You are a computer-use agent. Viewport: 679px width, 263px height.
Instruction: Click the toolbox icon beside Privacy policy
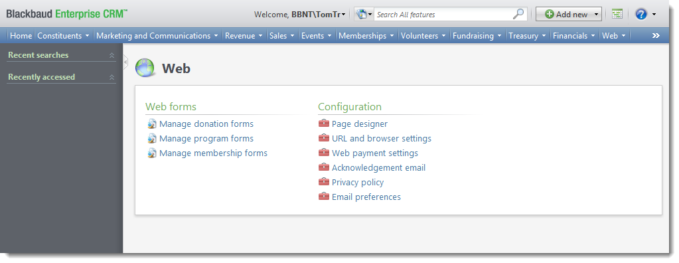323,182
